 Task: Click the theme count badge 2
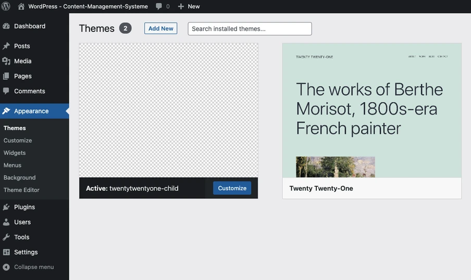point(125,28)
